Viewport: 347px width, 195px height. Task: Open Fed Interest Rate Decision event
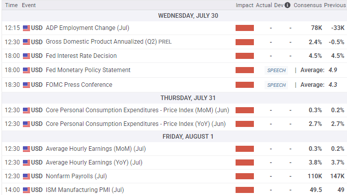(81, 56)
